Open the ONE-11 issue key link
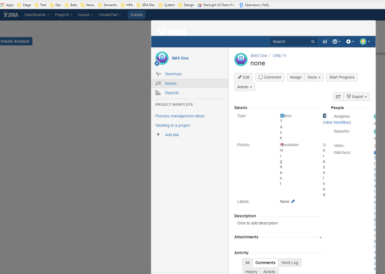 279,56
